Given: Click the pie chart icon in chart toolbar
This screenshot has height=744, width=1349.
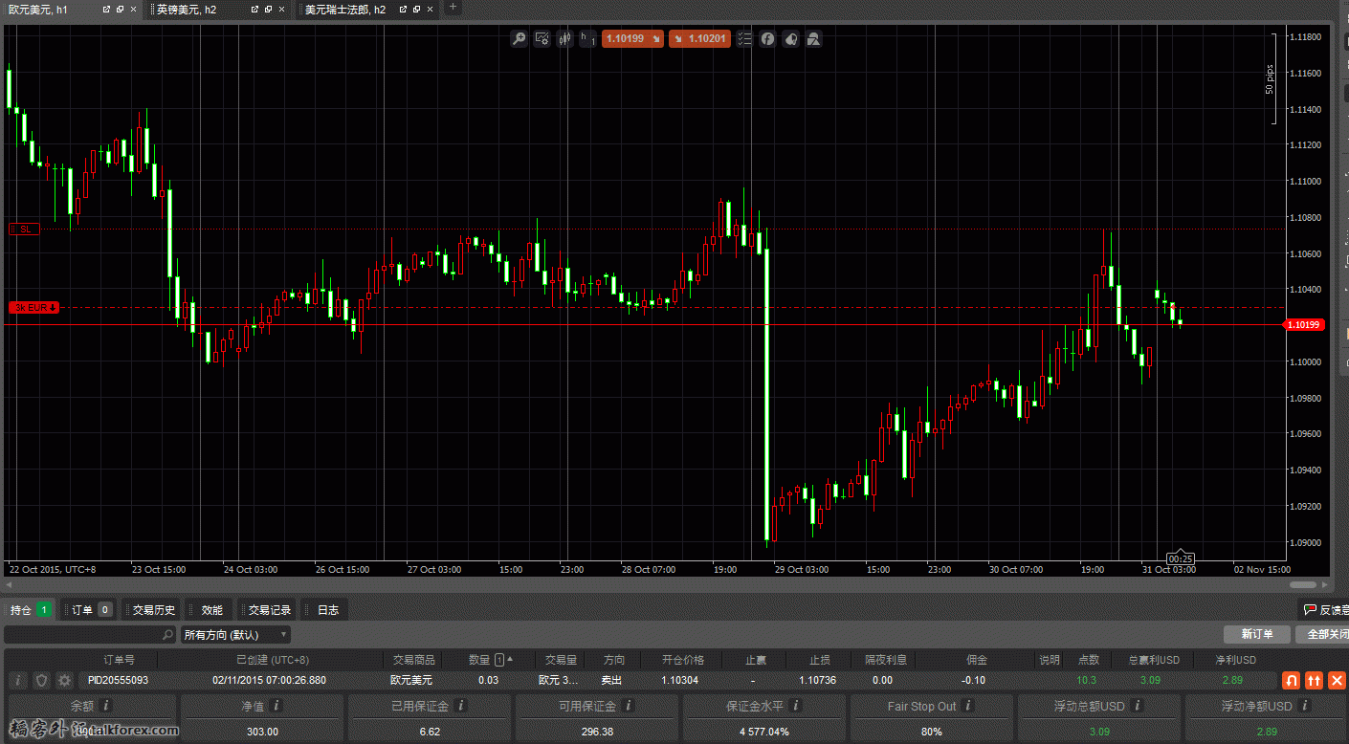Looking at the screenshot, I should coord(790,39).
